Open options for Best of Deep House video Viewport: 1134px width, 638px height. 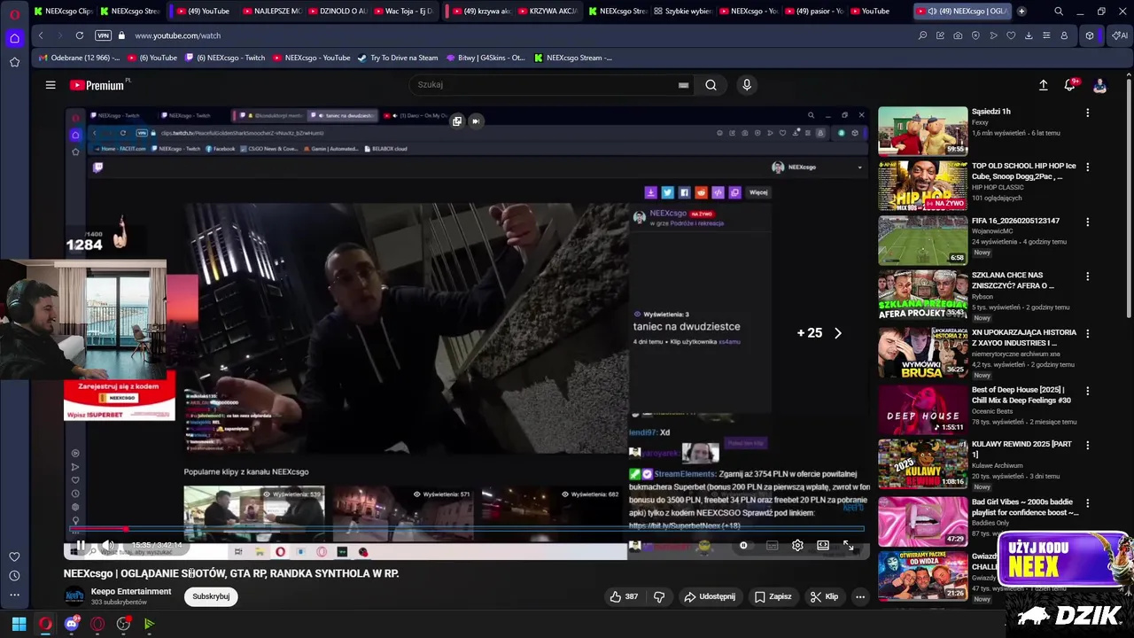[x=1087, y=391]
